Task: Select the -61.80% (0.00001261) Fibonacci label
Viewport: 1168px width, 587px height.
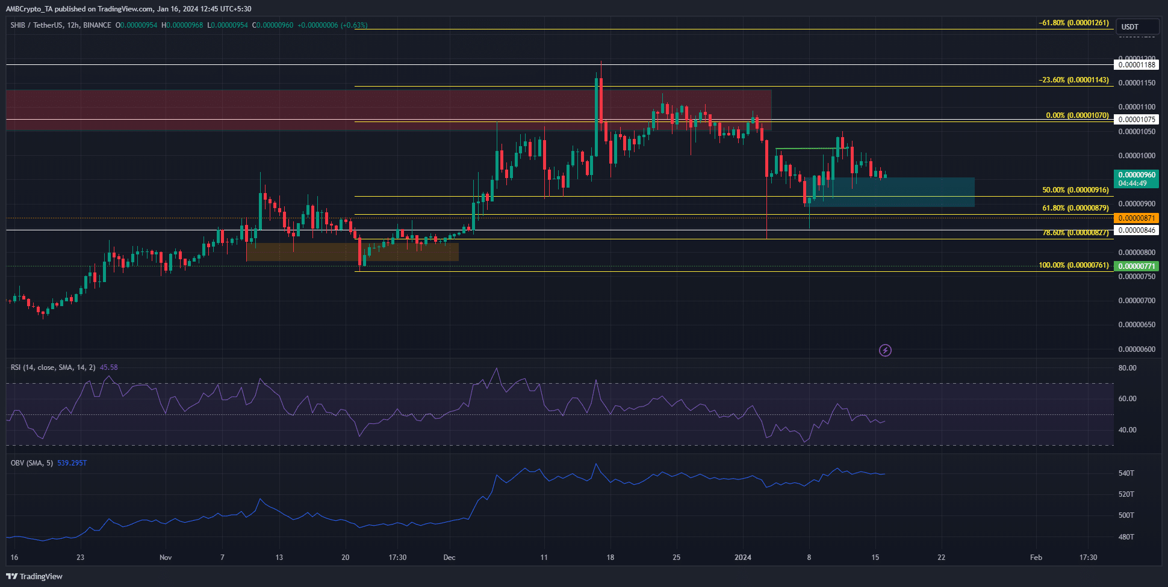Action: 1073,23
